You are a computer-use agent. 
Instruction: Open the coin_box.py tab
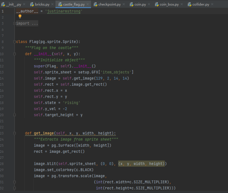169,4
